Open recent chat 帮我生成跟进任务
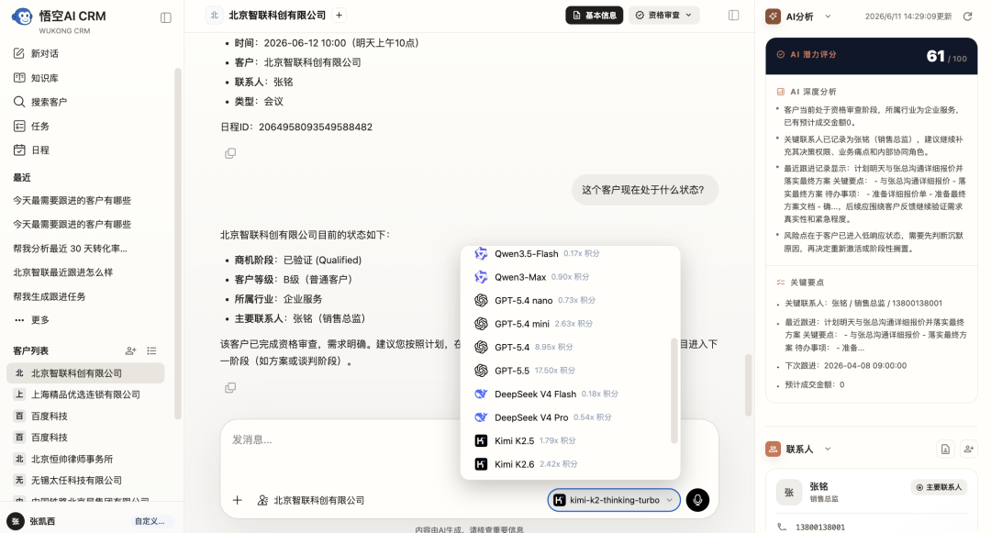Image resolution: width=991 pixels, height=533 pixels. [x=50, y=296]
